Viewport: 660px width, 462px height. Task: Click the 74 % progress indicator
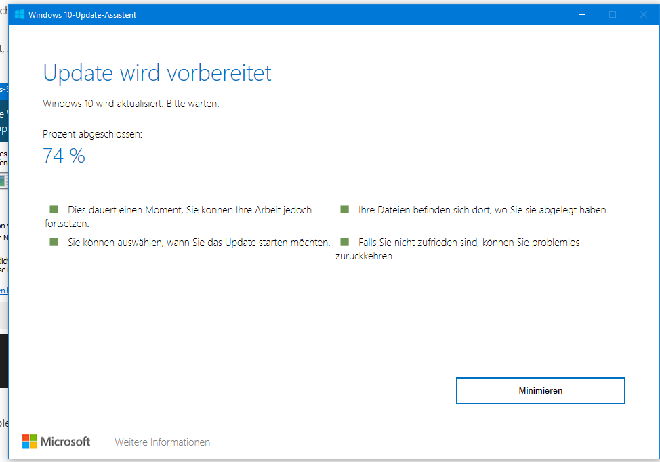tap(64, 156)
